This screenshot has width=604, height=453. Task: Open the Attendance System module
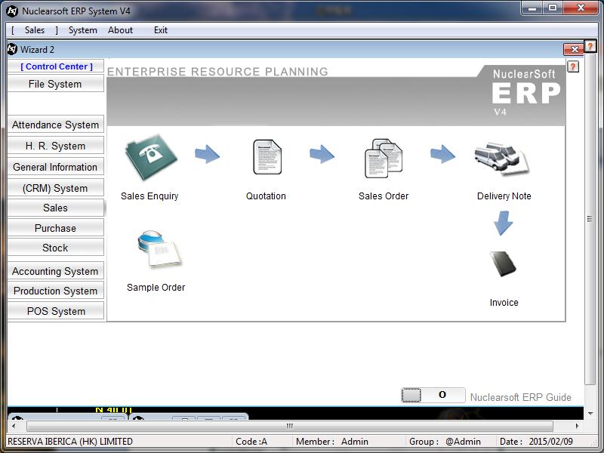point(55,125)
